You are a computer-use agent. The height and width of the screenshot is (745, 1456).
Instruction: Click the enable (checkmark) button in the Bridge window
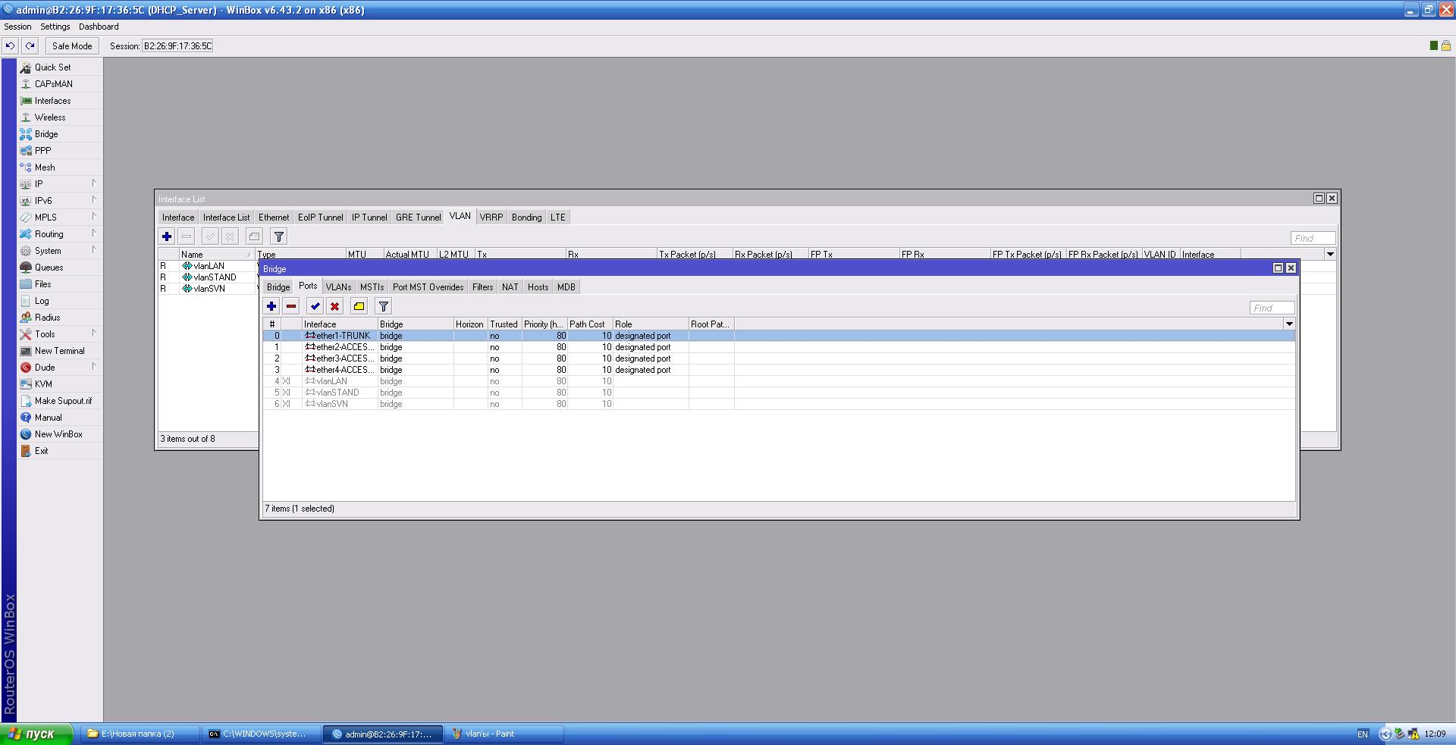tap(315, 306)
